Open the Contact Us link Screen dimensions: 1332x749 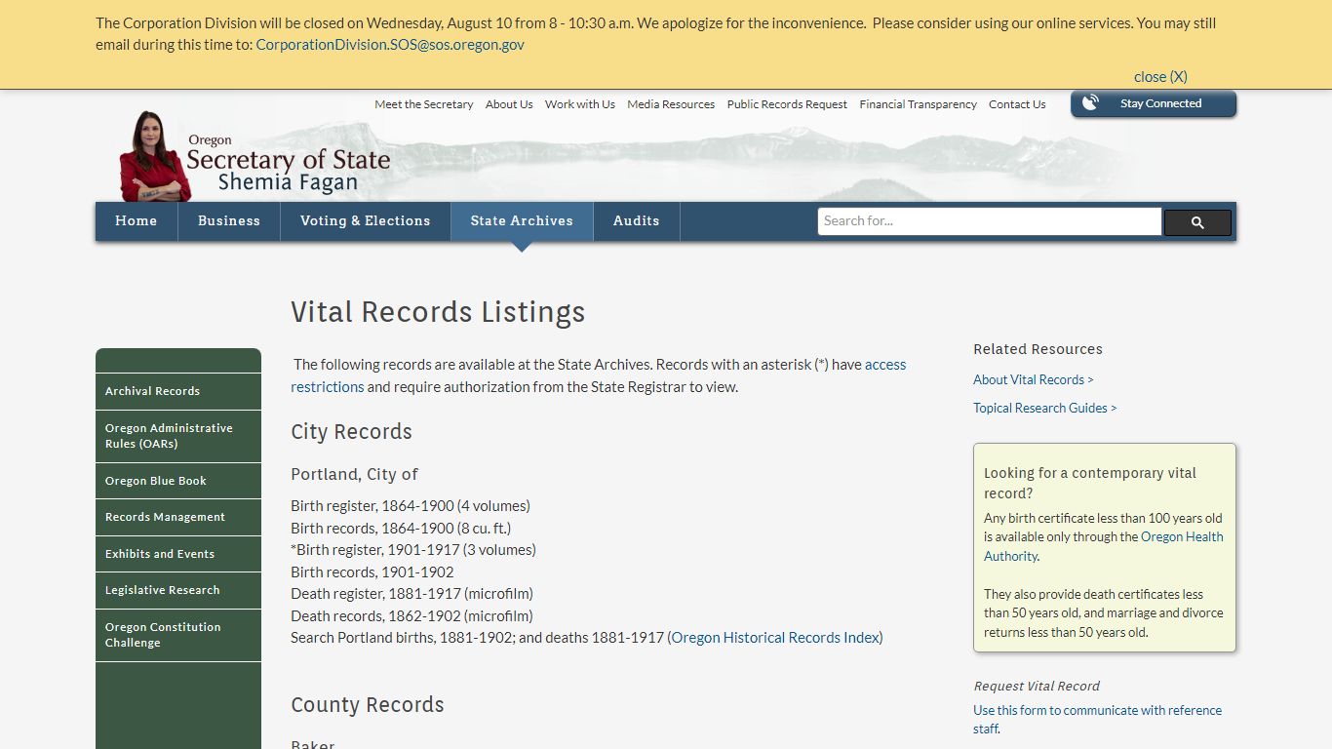pos(1017,104)
